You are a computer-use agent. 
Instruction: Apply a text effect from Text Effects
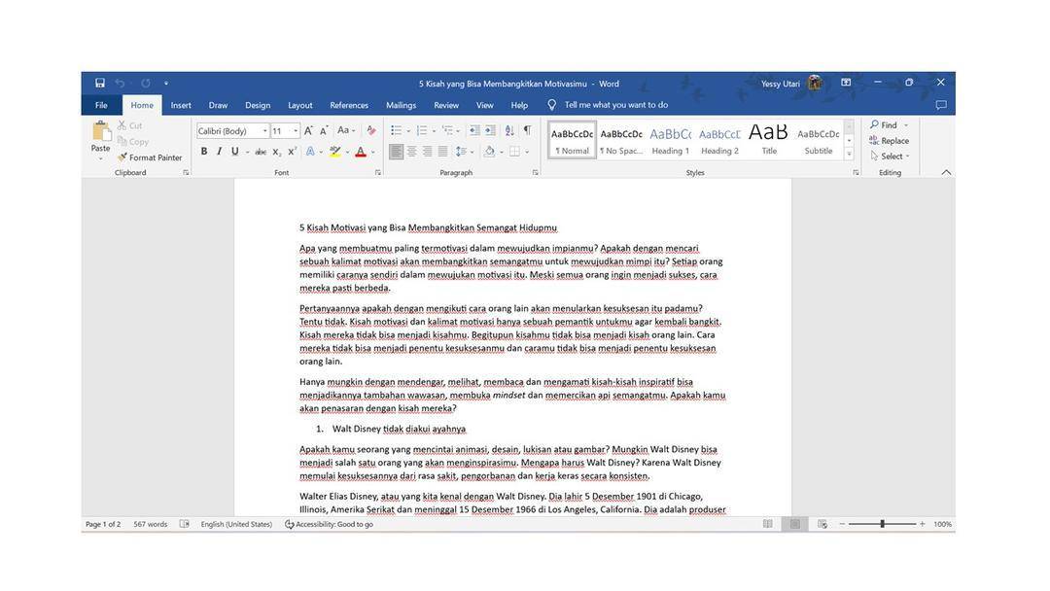310,152
